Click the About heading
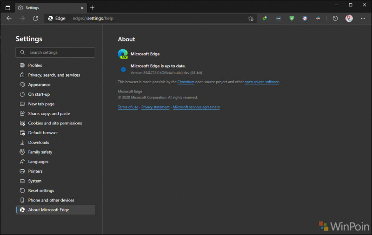Screen dimensions: 372x235 pos(126,39)
